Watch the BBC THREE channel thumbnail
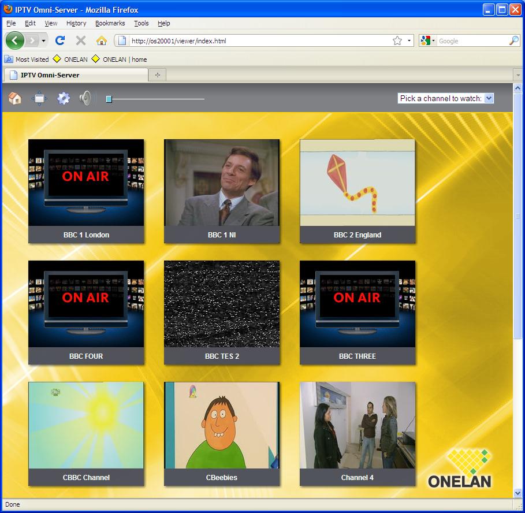525x513 pixels. pos(358,304)
